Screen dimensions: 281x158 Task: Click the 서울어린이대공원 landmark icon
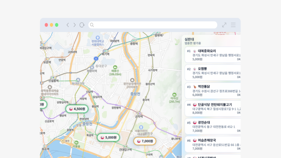[x=141, y=127]
